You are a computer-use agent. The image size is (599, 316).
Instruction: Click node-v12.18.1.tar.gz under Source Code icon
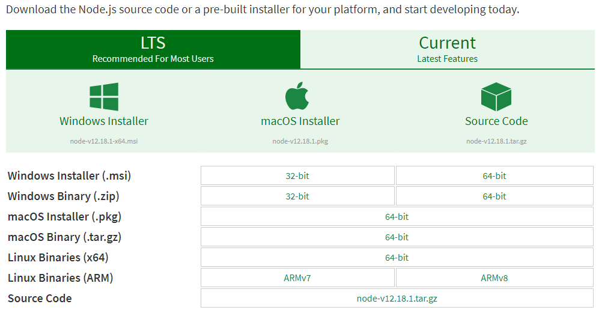496,141
